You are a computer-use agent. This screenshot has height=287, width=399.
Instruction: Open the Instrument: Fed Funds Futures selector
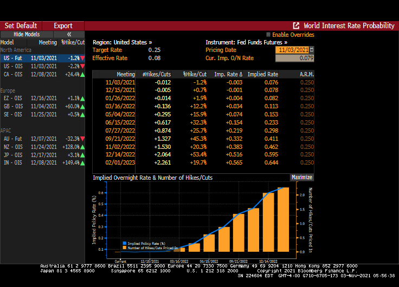click(246, 42)
